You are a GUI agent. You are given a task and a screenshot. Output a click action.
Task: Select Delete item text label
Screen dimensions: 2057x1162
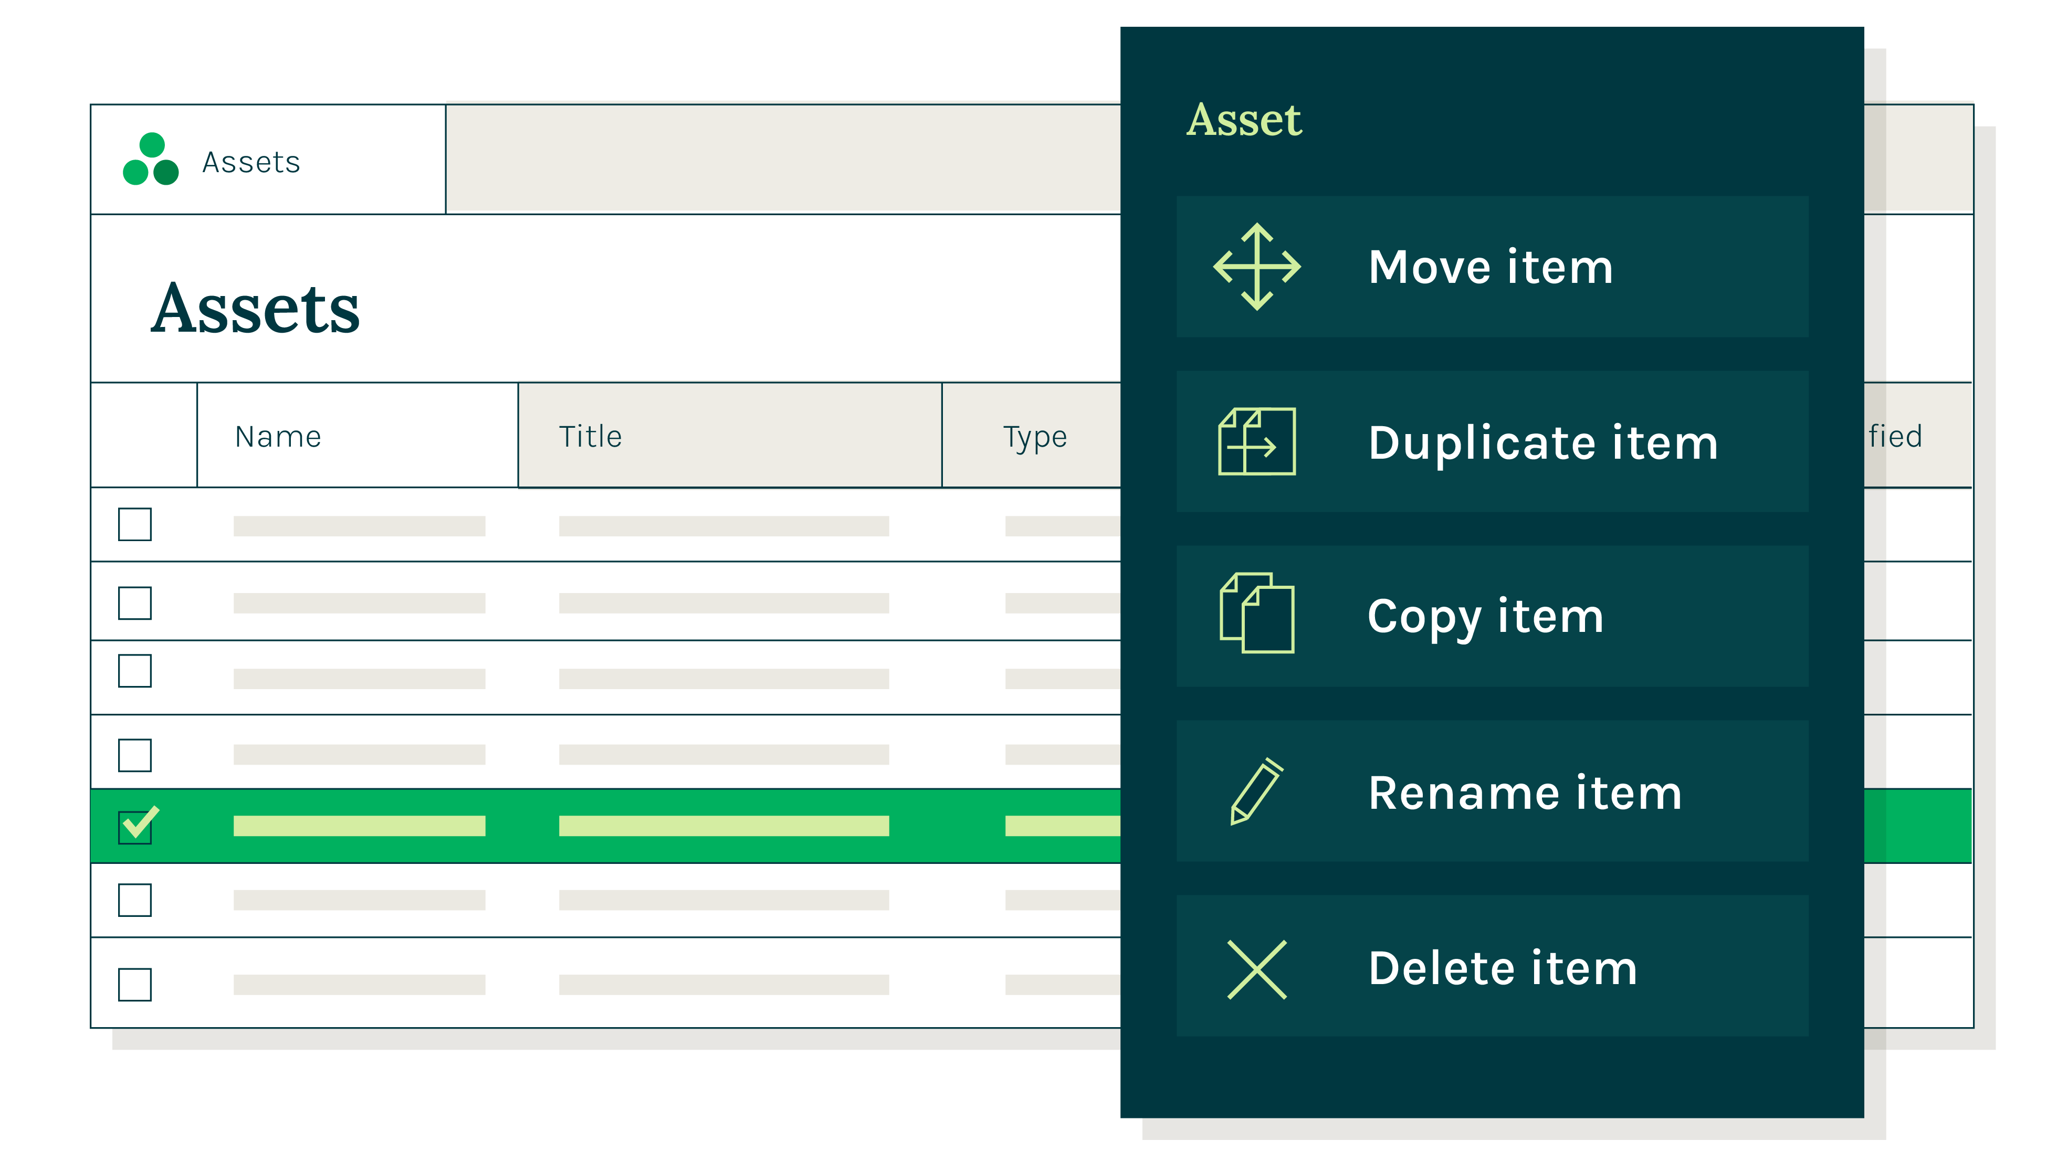click(1502, 969)
